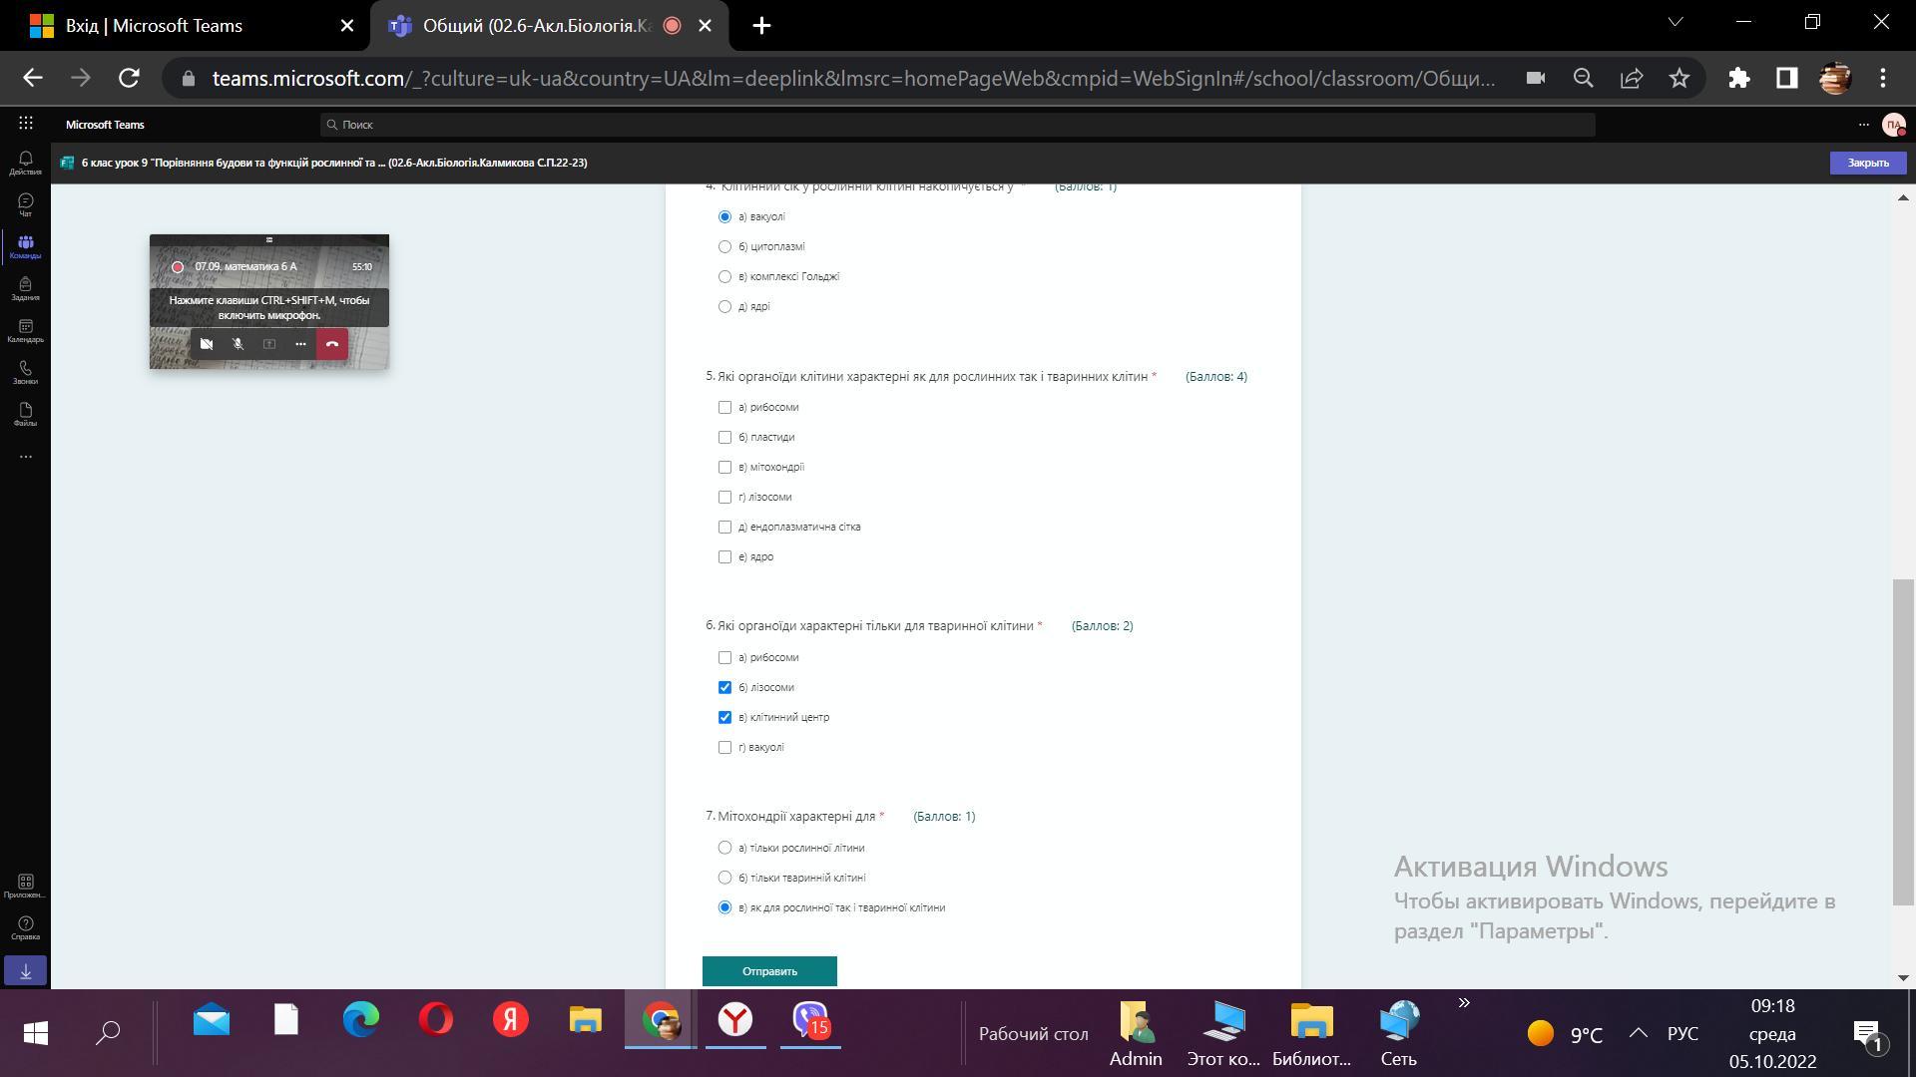This screenshot has height=1077, width=1916.
Task: Switch to the 'Вхід | Microsoft Teams' browser tab
Action: coord(155,26)
